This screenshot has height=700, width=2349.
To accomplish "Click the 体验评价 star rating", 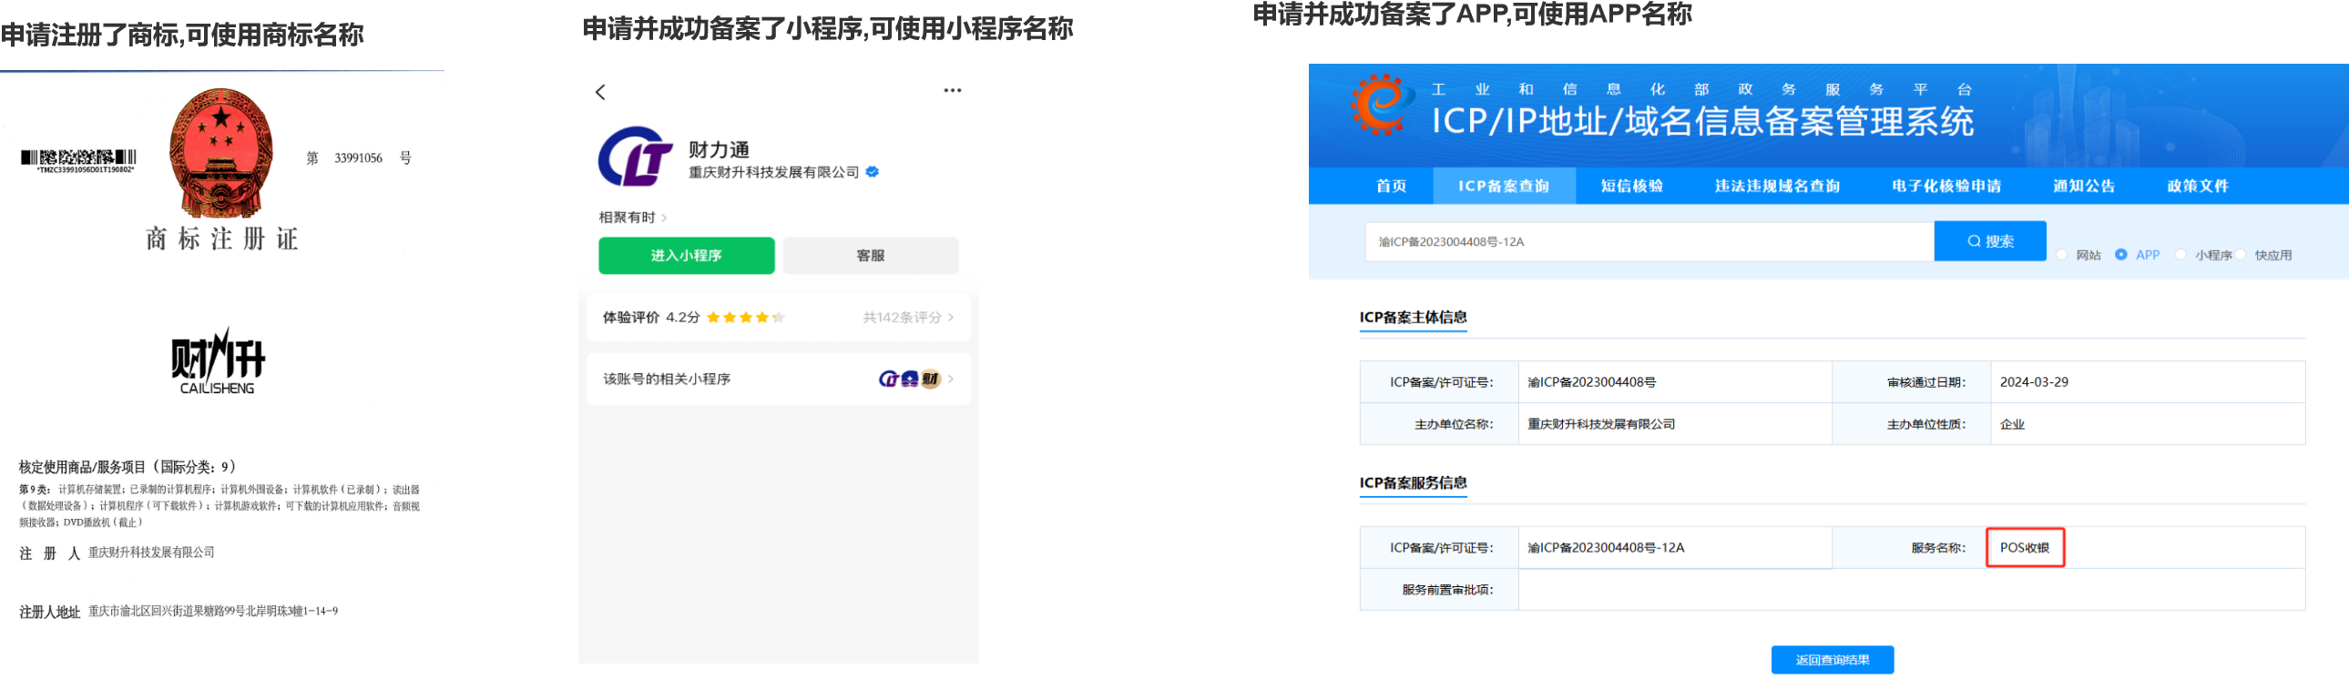I will pos(745,317).
